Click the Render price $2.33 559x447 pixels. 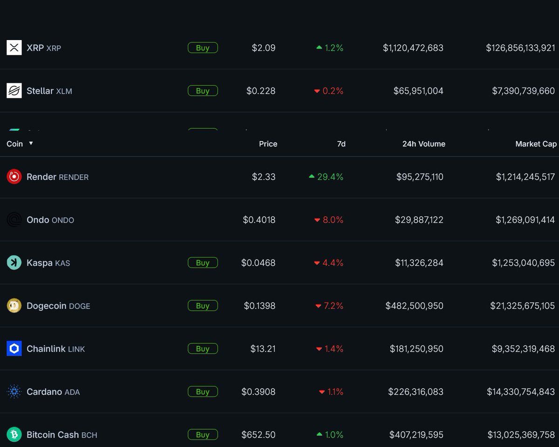click(264, 176)
